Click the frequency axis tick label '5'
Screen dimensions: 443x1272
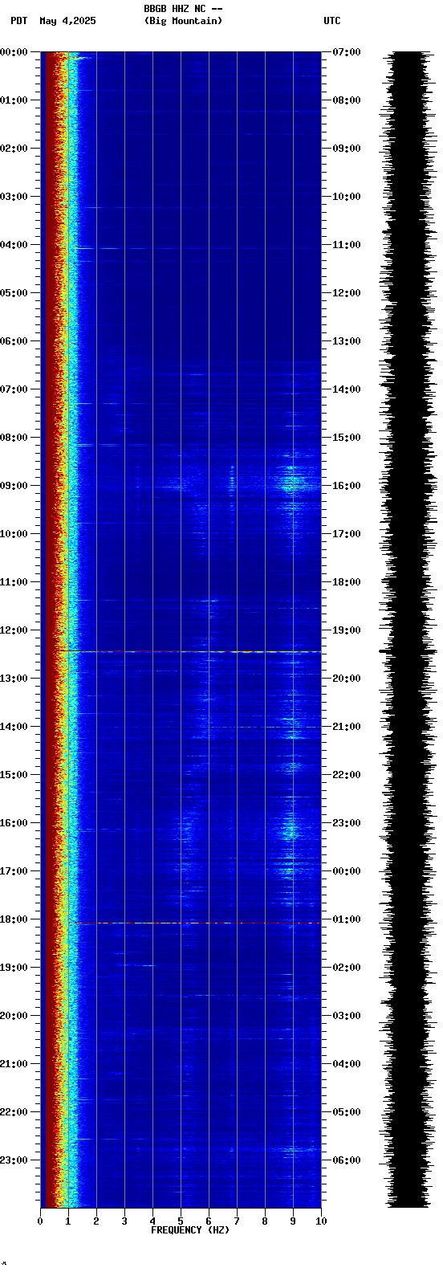pyautogui.click(x=181, y=1221)
